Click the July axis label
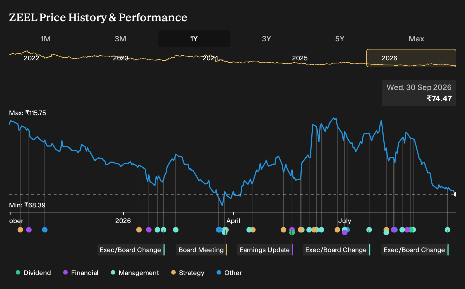Screen dimensions: 465x289 point(345,221)
